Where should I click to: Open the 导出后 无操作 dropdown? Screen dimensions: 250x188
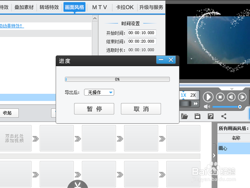99,92
